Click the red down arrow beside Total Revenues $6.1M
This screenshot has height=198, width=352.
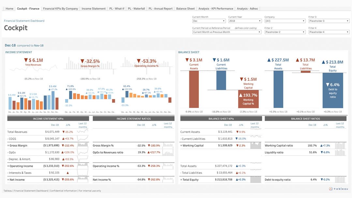click(26, 60)
